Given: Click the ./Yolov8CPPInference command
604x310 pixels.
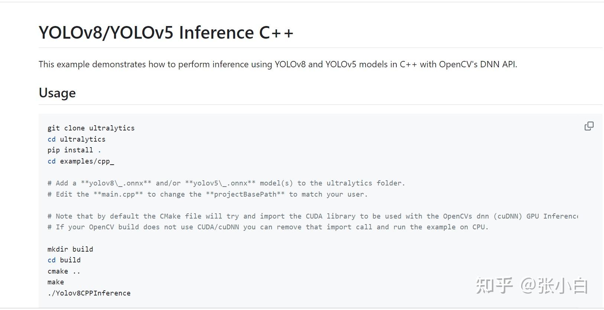Looking at the screenshot, I should tap(89, 293).
